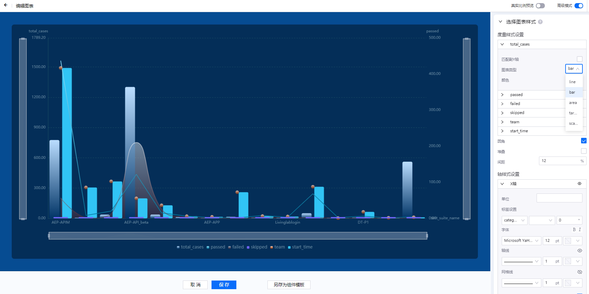Click the AEP-API_beta axis label
The height and width of the screenshot is (294, 589).
[x=136, y=222]
